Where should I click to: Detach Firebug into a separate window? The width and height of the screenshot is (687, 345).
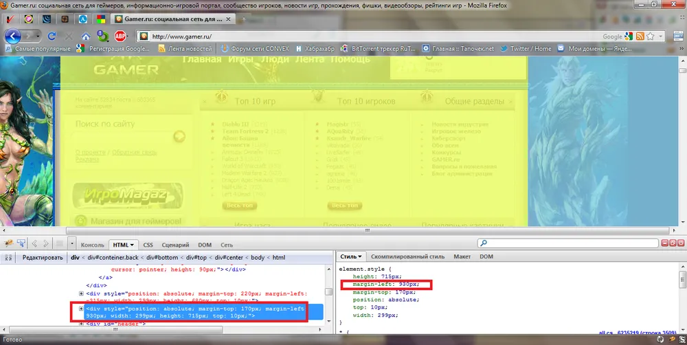tap(673, 243)
